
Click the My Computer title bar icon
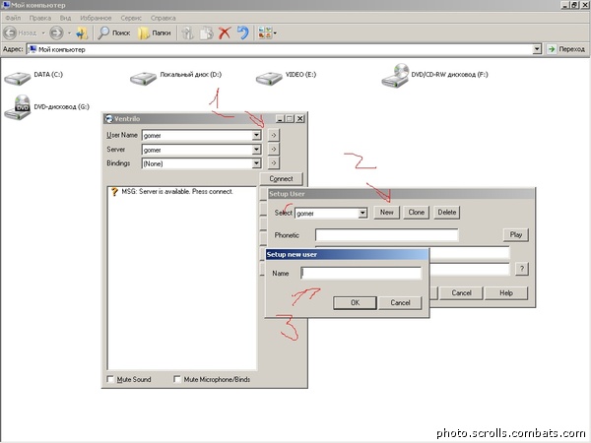click(x=5, y=5)
